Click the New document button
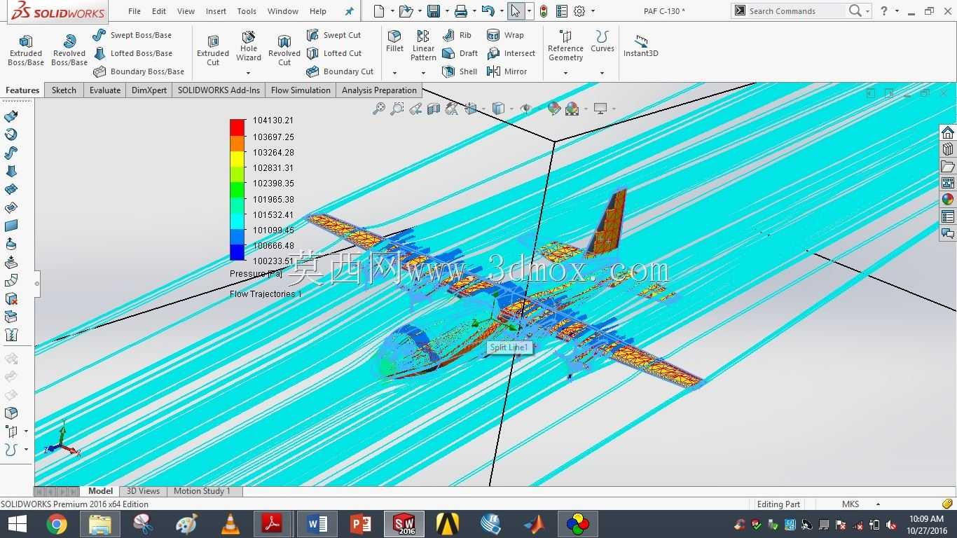Image resolution: width=957 pixels, height=538 pixels. (379, 11)
